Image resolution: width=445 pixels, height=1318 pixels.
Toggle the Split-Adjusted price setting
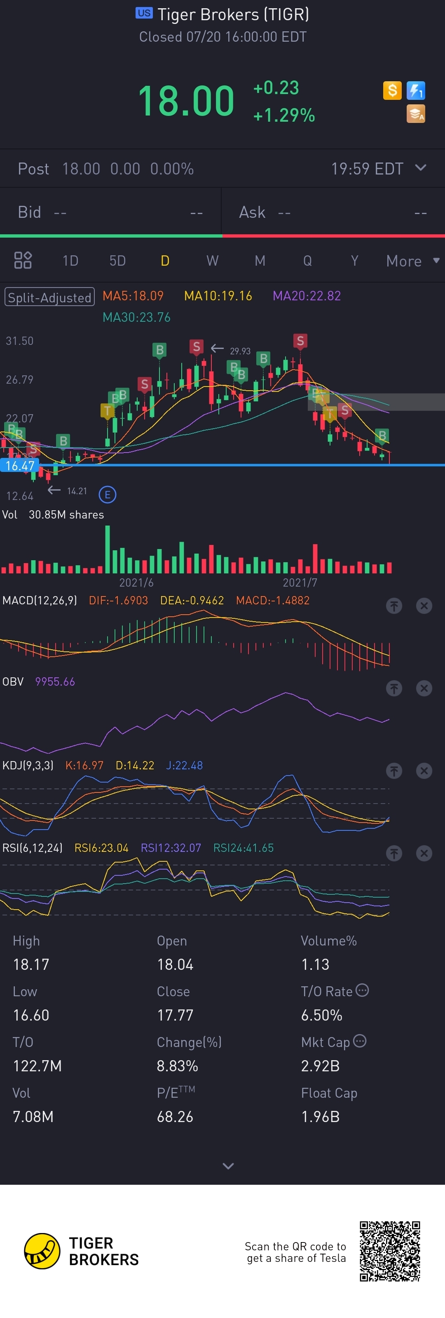tap(49, 297)
